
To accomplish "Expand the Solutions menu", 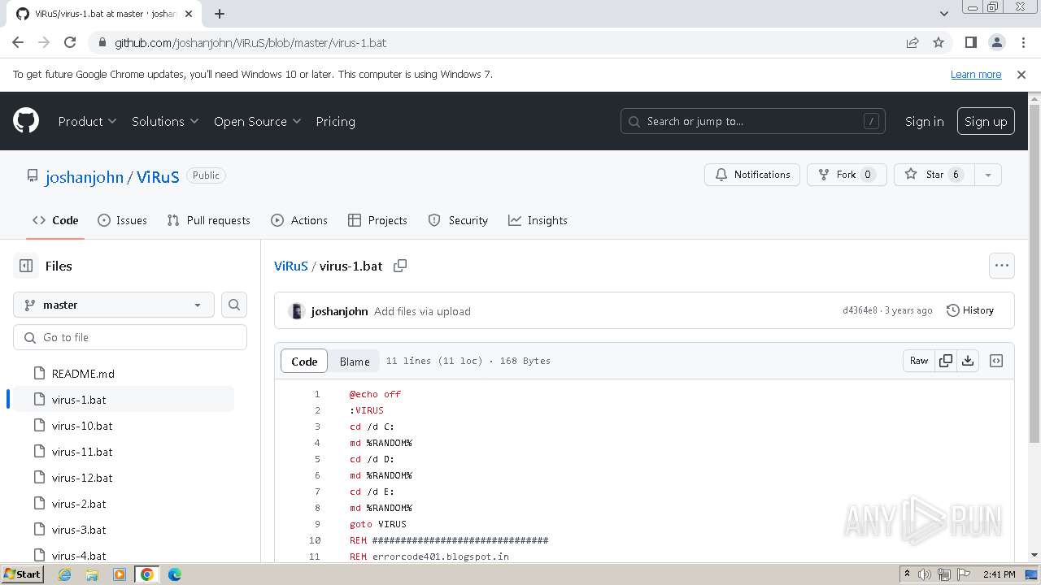I will point(165,121).
